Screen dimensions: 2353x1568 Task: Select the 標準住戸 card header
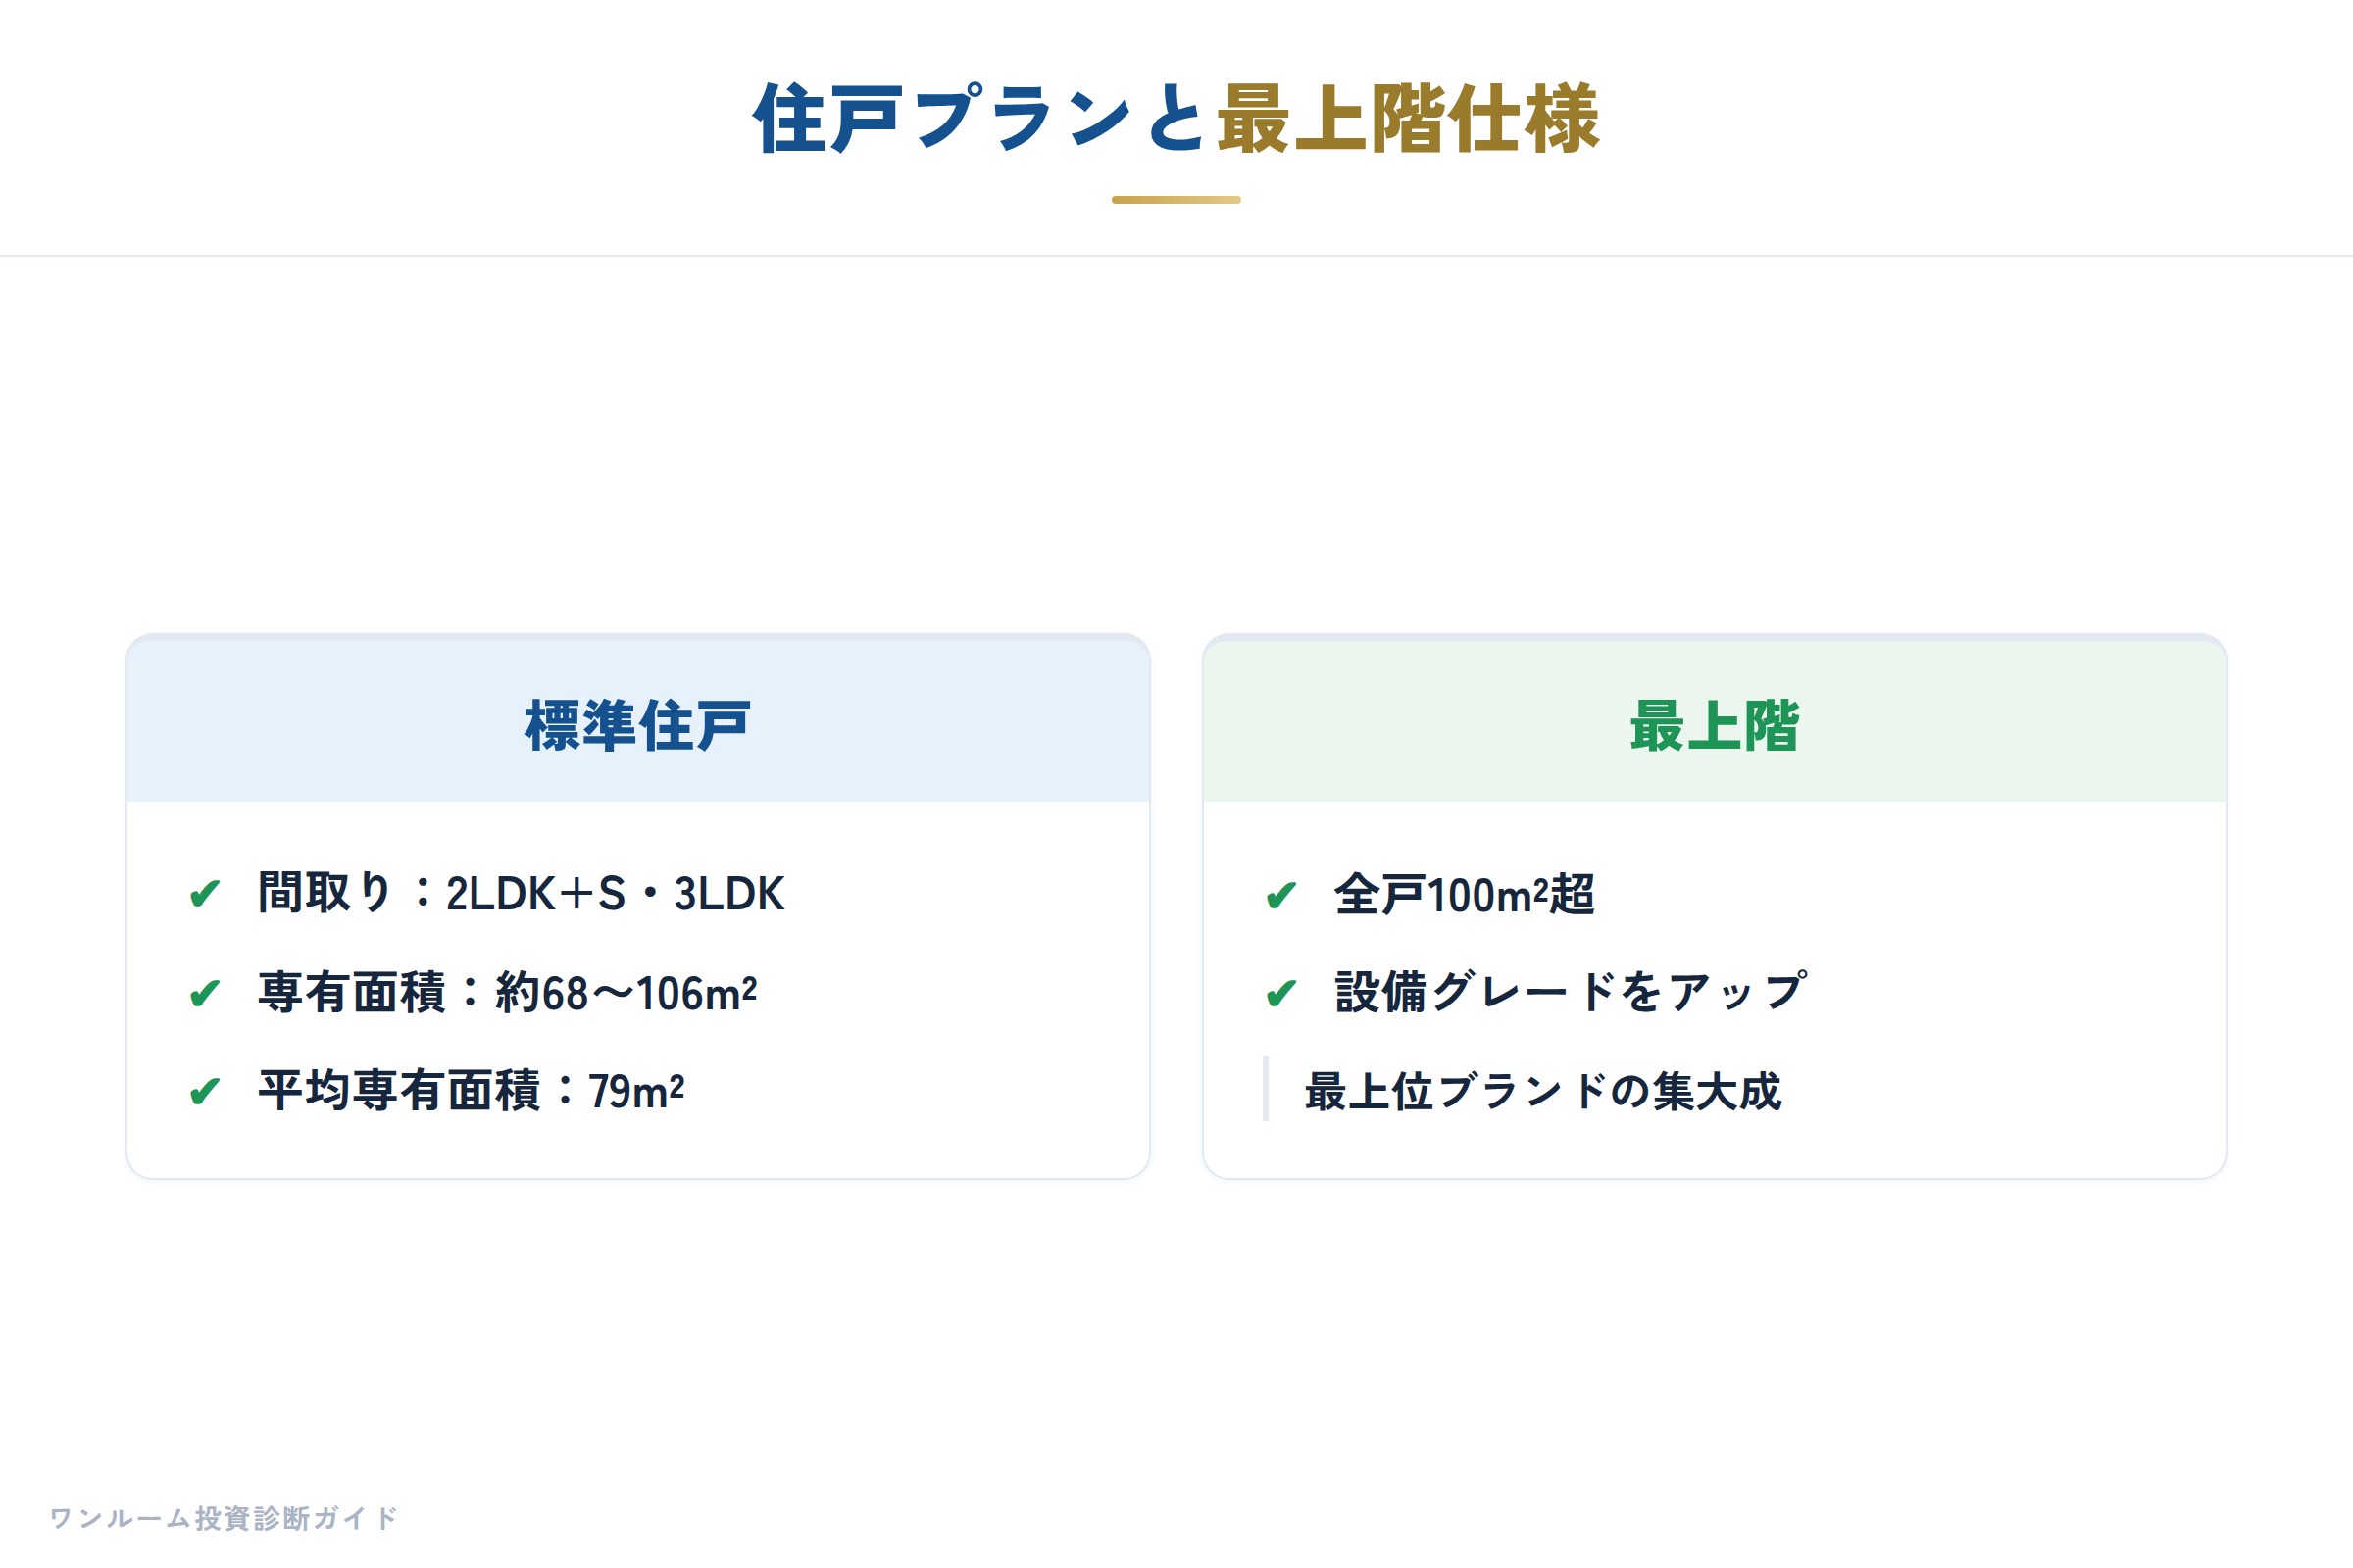click(638, 721)
